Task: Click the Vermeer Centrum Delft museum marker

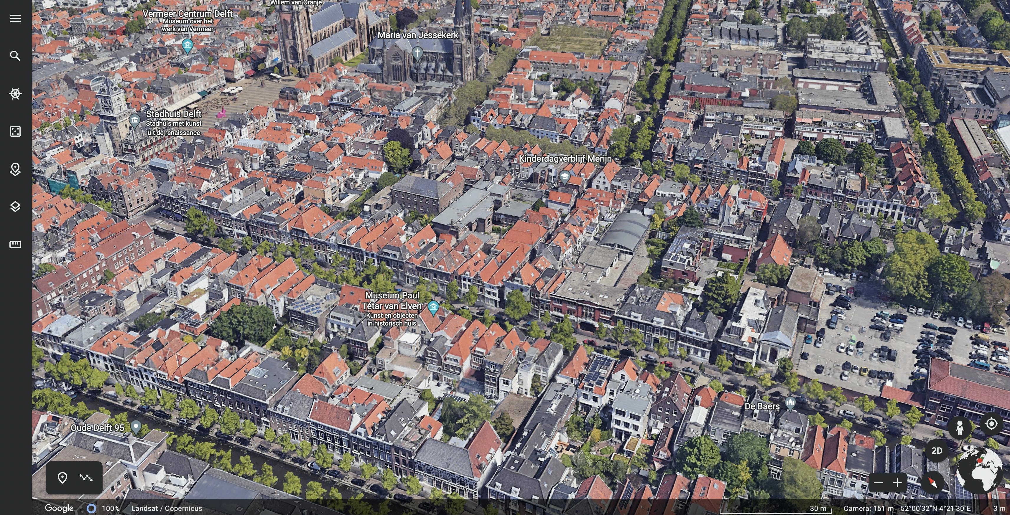Action: click(x=187, y=46)
